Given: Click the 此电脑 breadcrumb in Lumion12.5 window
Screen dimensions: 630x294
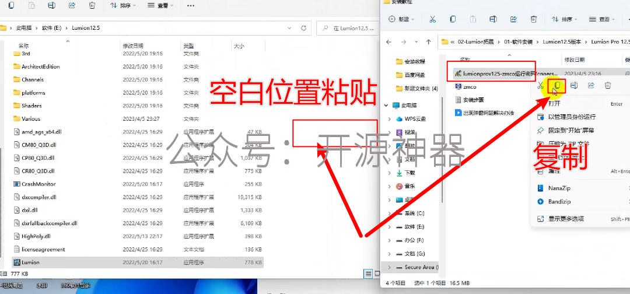Looking at the screenshot, I should coord(24,28).
